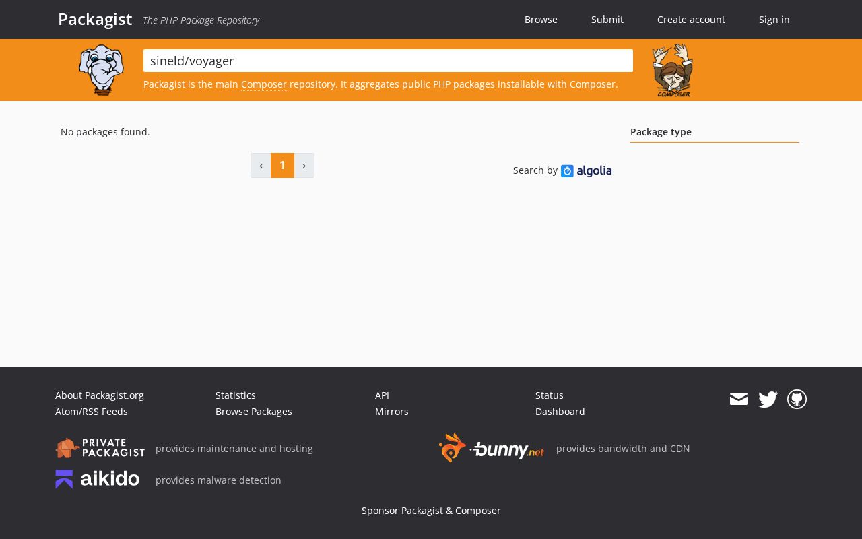Open Atom/RSS Feeds footer link

[92, 412]
